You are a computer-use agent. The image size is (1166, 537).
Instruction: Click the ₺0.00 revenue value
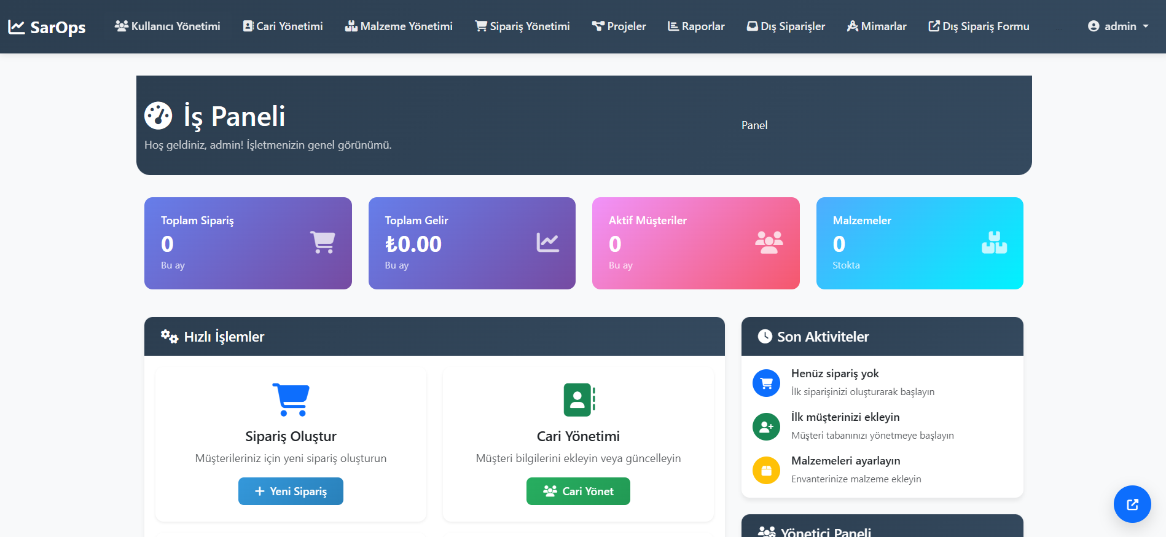pyautogui.click(x=413, y=244)
